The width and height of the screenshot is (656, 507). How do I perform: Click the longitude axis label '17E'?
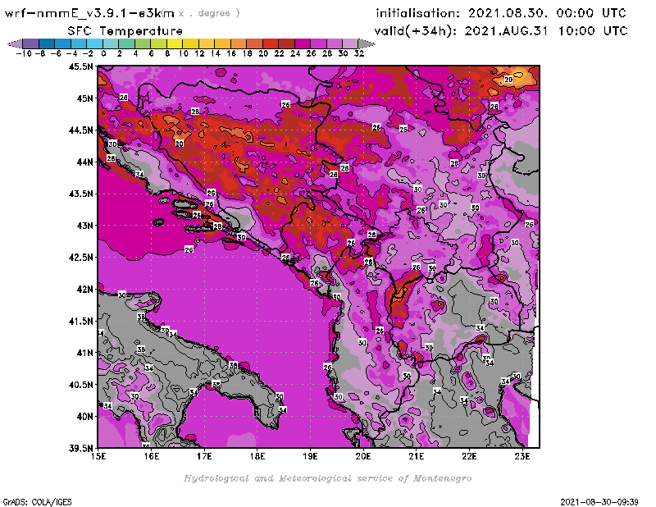click(204, 456)
